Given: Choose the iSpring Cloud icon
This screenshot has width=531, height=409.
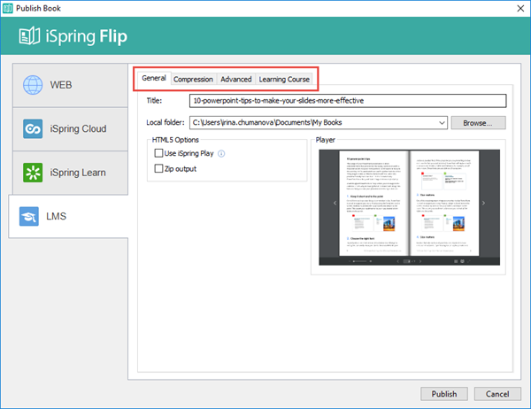Looking at the screenshot, I should click(33, 128).
